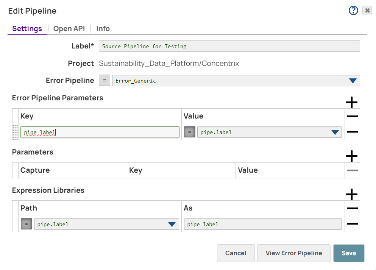
Task: Save the pipeline settings
Action: pos(348,253)
